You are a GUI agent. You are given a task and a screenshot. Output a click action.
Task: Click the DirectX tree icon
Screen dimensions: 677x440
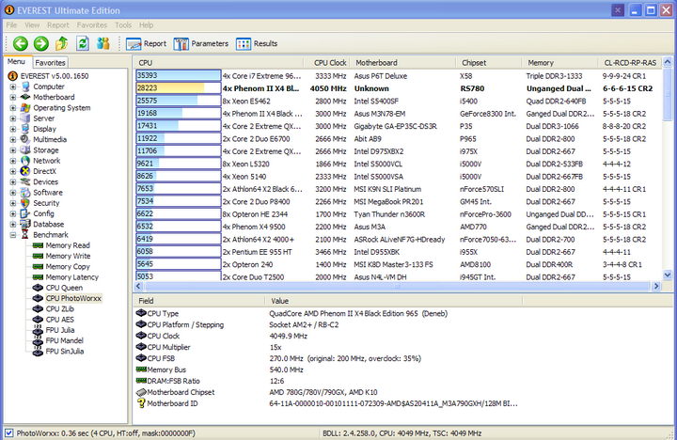point(25,171)
